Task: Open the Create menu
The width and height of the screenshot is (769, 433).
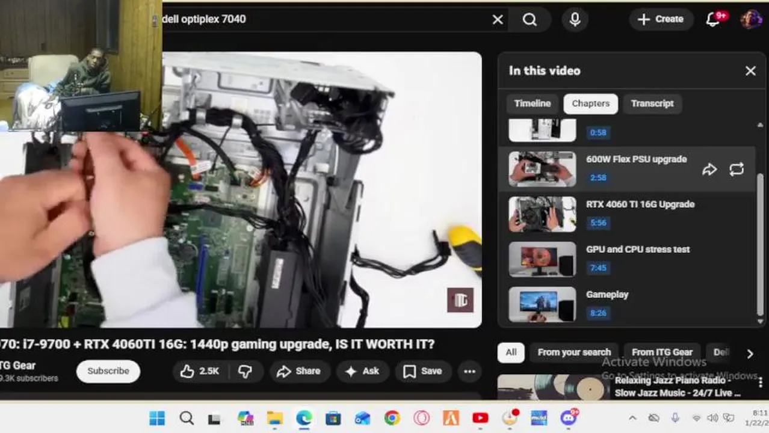Action: pyautogui.click(x=660, y=19)
